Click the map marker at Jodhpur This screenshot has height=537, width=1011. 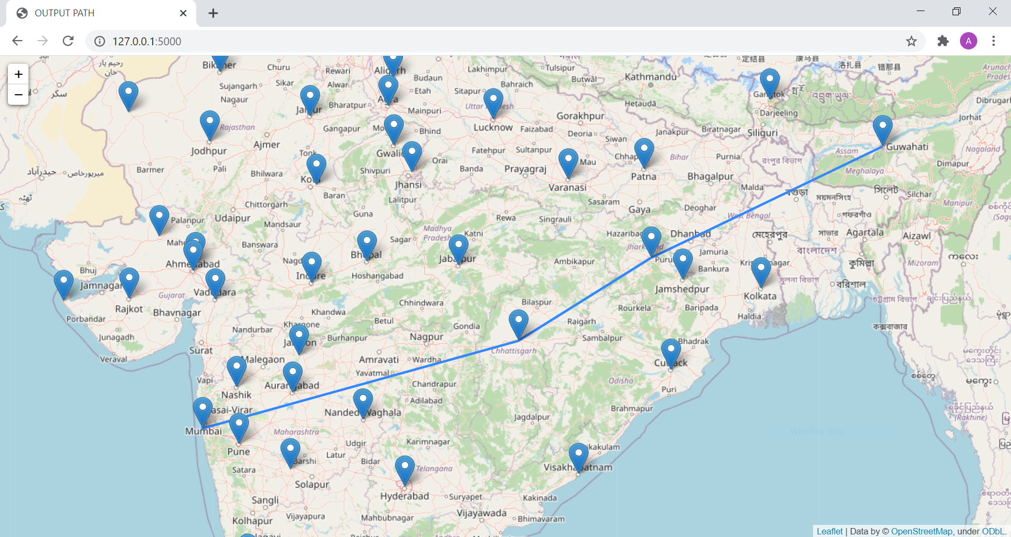pyautogui.click(x=210, y=126)
